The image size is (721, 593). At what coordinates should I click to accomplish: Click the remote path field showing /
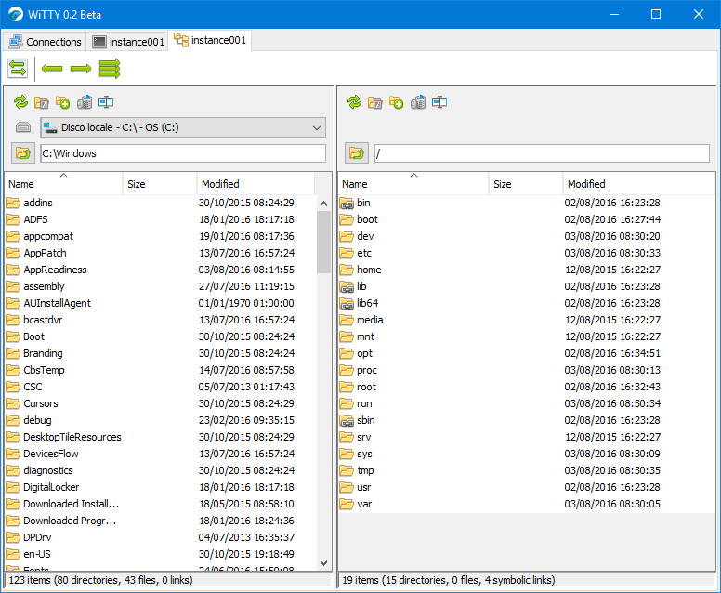click(x=541, y=153)
